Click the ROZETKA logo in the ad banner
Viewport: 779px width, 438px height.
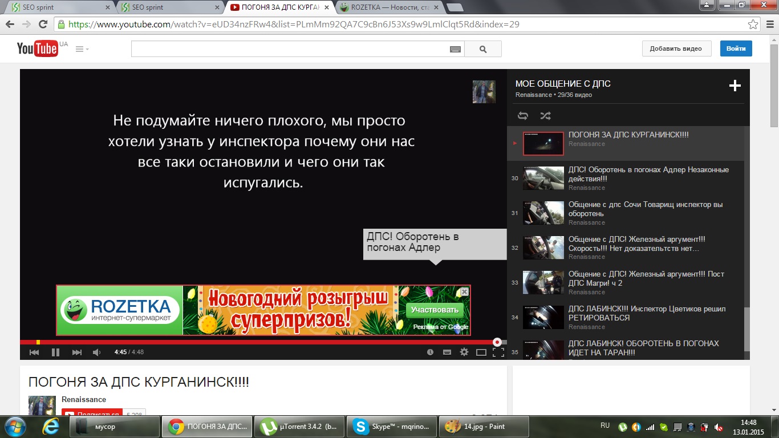tap(120, 310)
